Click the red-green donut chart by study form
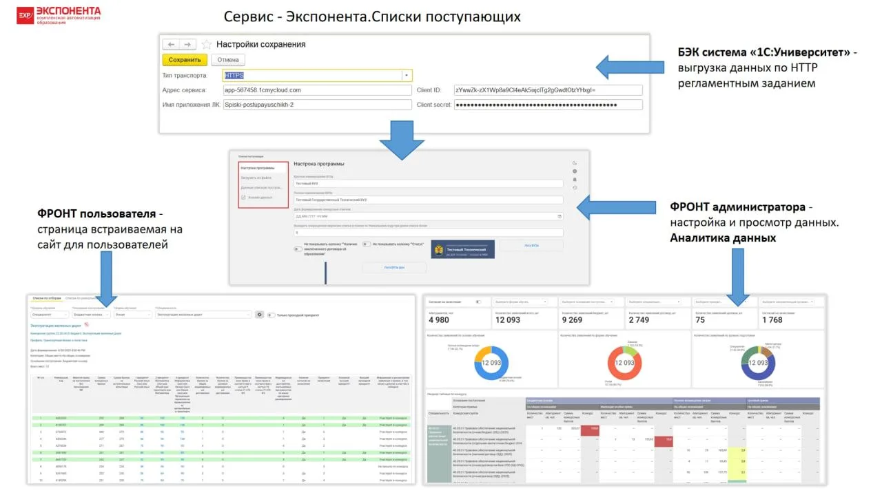This screenshot has width=882, height=495. (624, 362)
